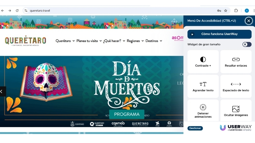This screenshot has height=143, width=255.
Task: Click the Gestionar button
Action: (195, 128)
